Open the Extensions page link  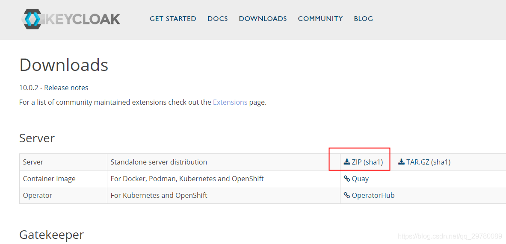pos(230,103)
